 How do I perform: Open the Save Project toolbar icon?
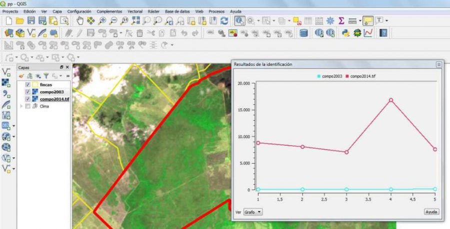tap(31, 21)
